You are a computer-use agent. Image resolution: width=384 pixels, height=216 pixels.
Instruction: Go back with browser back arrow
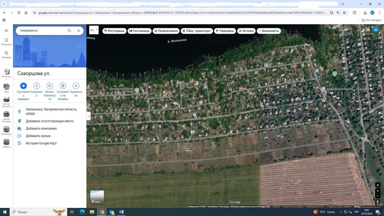tap(4, 13)
